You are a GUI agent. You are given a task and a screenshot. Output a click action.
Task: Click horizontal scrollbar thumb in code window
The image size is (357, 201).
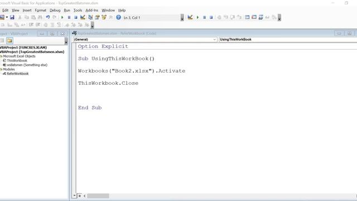click(98, 196)
